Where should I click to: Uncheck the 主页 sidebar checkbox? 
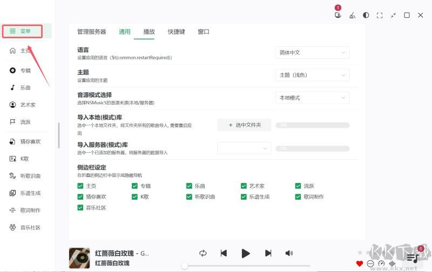(x=80, y=186)
